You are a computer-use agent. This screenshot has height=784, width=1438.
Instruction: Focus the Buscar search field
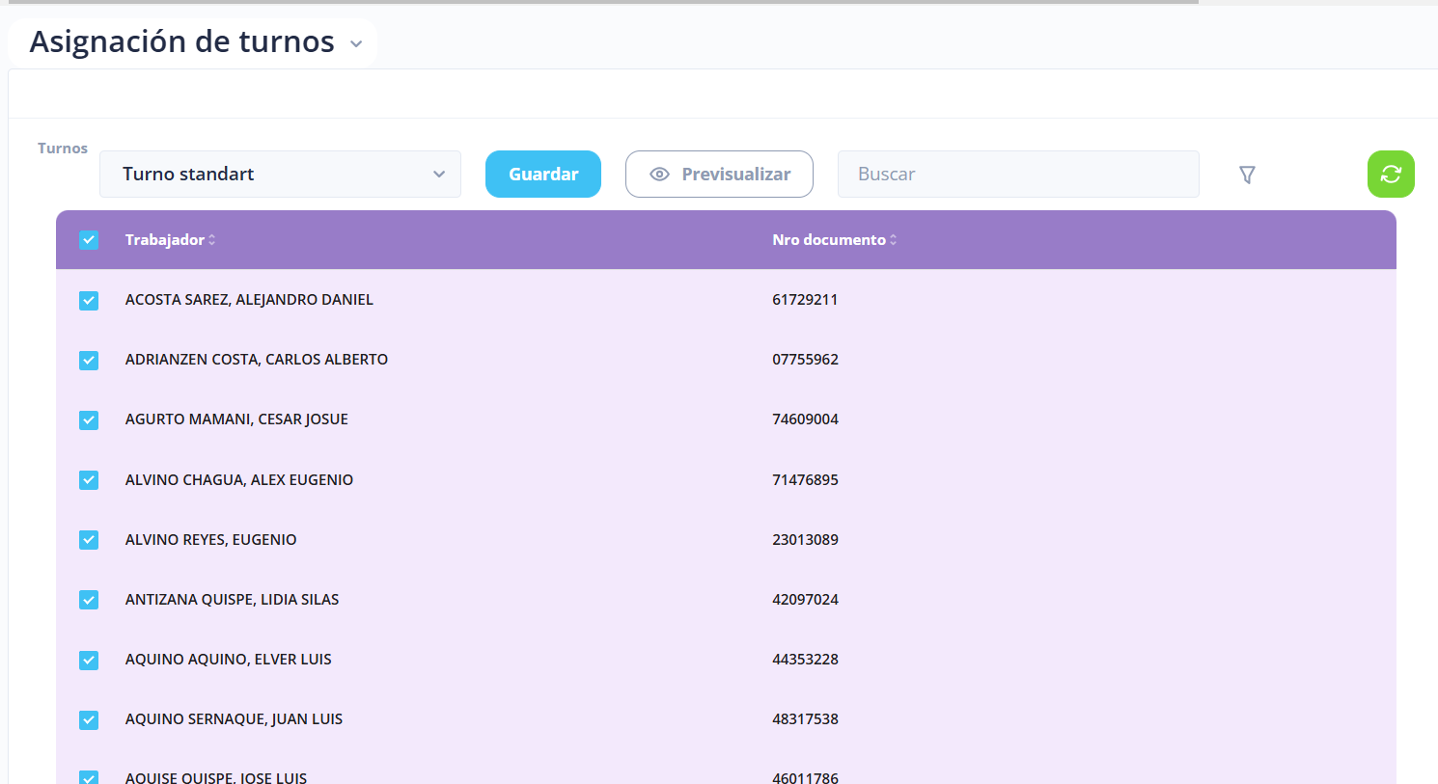[1018, 175]
